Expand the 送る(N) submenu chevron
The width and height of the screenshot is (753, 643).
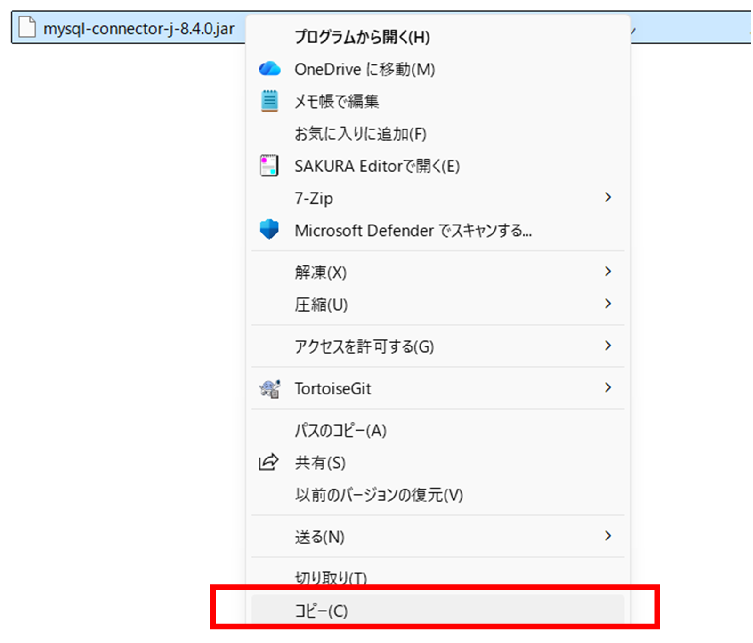pyautogui.click(x=607, y=536)
